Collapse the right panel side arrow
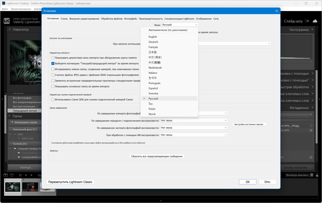 click(320, 99)
